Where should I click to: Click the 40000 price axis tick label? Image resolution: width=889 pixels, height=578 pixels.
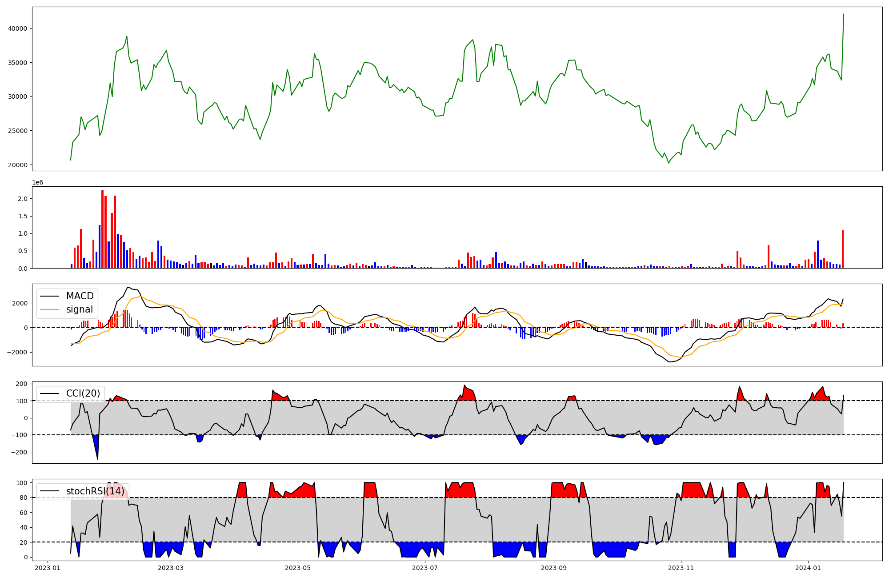coord(18,28)
